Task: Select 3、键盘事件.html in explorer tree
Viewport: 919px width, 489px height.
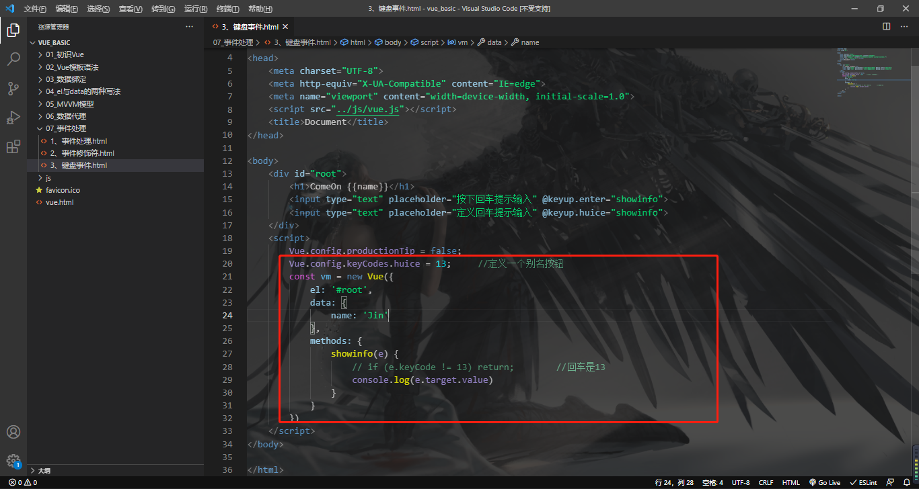Action: click(x=115, y=165)
